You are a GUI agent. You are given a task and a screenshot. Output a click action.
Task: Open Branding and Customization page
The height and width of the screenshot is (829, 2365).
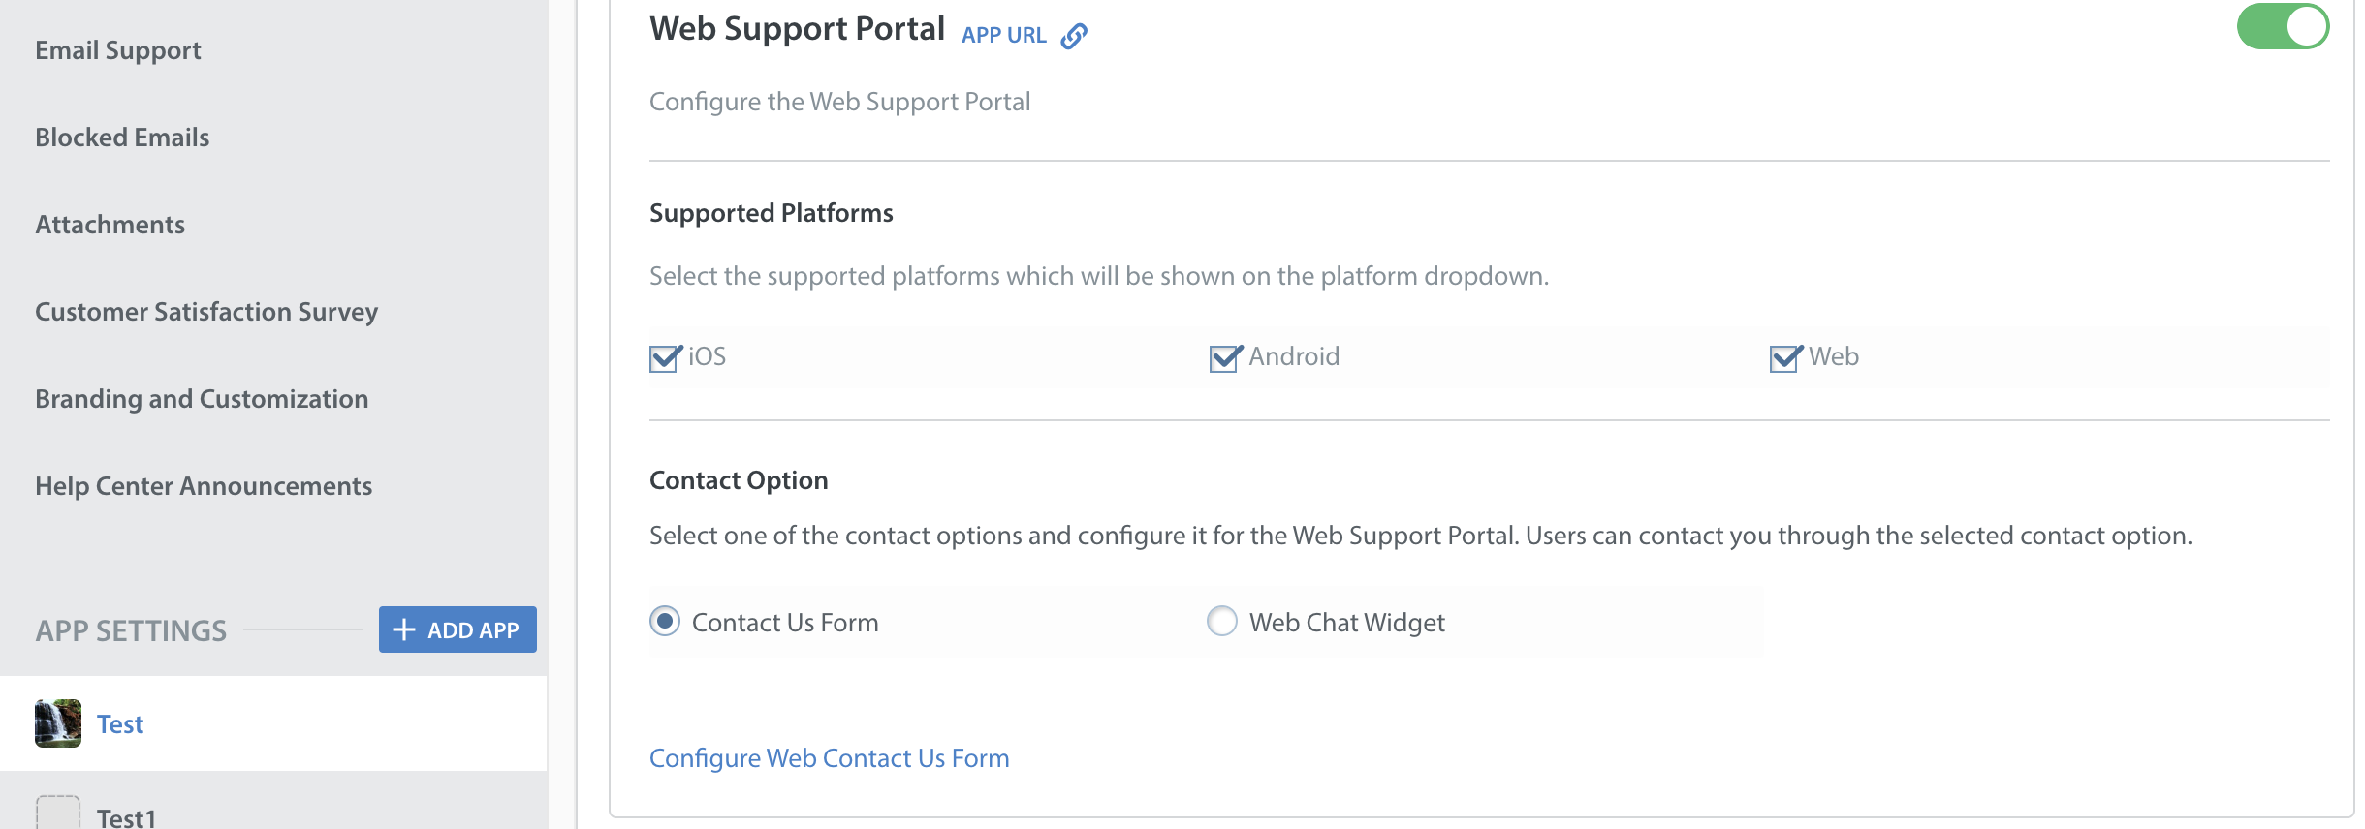point(202,399)
